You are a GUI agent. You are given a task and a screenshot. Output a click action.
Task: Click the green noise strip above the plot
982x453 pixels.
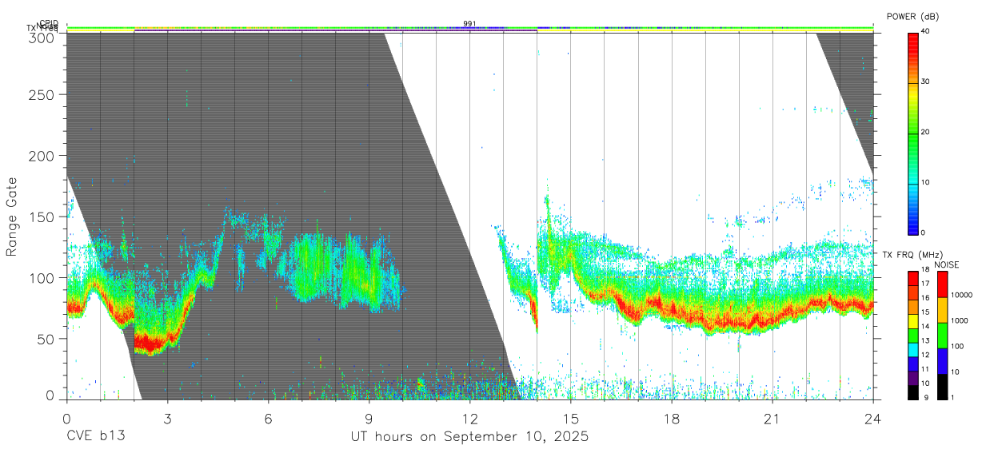click(470, 28)
